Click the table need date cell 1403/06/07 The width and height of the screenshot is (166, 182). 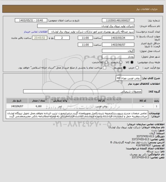pyautogui.click(x=17, y=106)
